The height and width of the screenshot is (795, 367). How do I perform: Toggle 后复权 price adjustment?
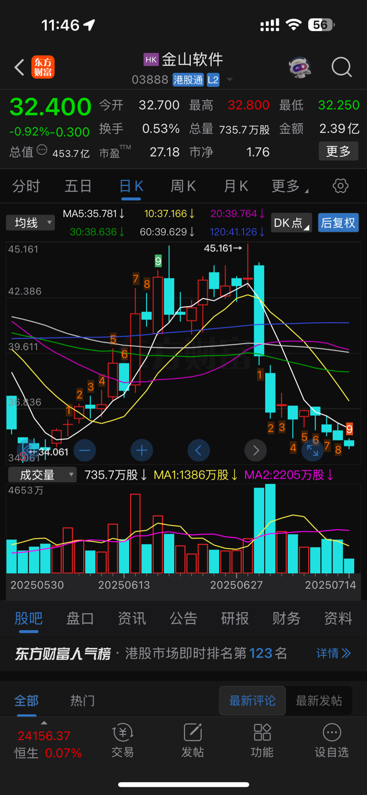point(338,223)
